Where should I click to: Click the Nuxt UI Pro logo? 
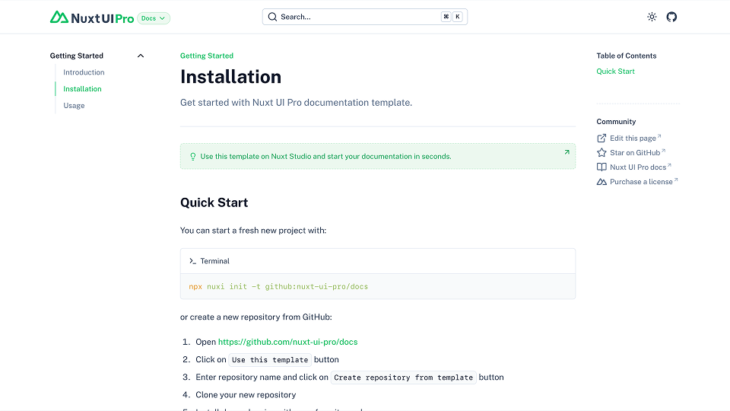[x=91, y=17]
